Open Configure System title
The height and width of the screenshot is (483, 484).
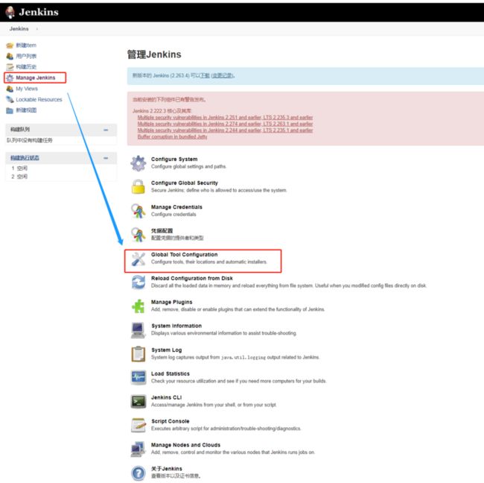pos(174,160)
